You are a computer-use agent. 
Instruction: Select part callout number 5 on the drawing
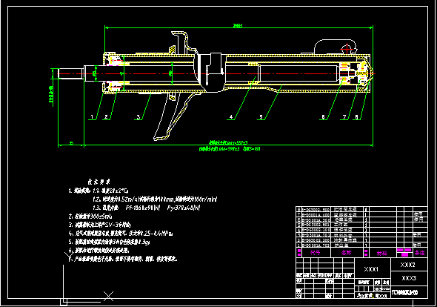click(261, 117)
